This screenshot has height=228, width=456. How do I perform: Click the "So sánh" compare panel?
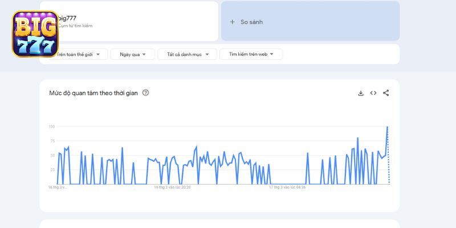[x=310, y=21]
